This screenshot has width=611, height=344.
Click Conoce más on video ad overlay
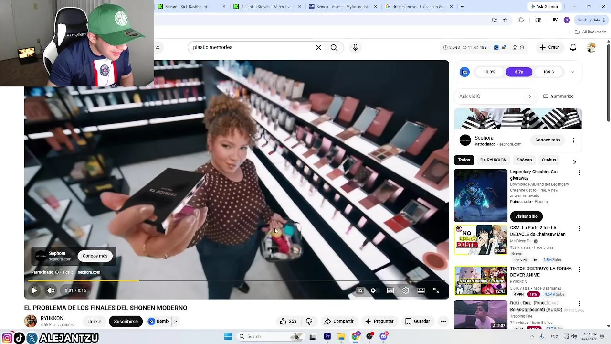click(x=95, y=256)
